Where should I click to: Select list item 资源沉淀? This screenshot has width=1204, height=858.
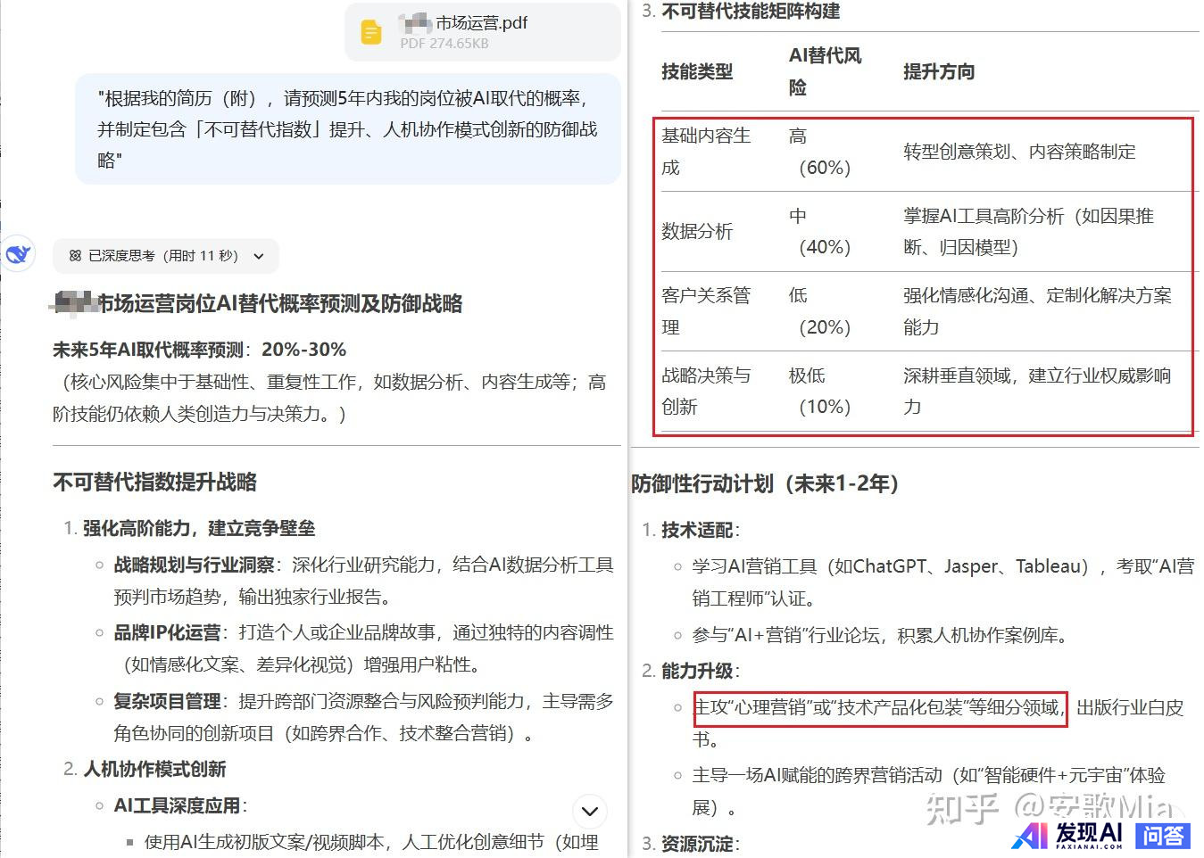[697, 844]
